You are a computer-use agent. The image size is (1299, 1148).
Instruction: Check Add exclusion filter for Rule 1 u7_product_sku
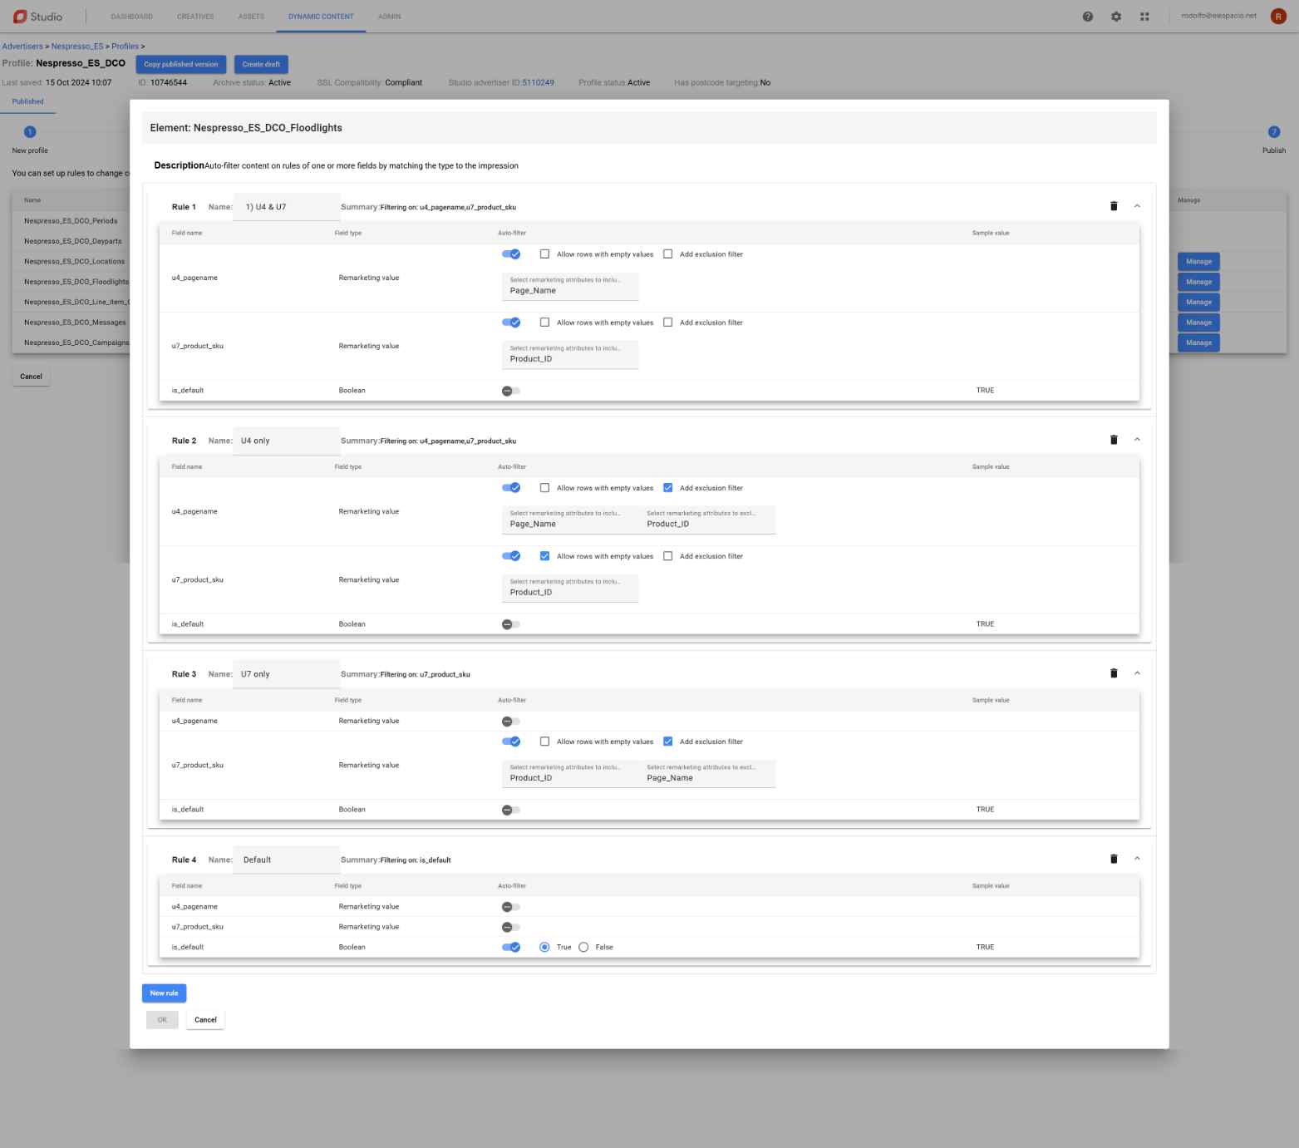tap(667, 323)
